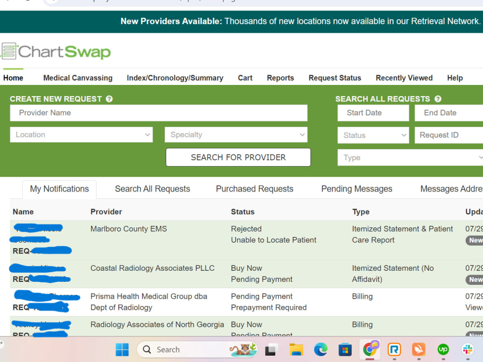This screenshot has width=483, height=362.
Task: Select the Marlboro County EMS cell
Action: (129, 229)
